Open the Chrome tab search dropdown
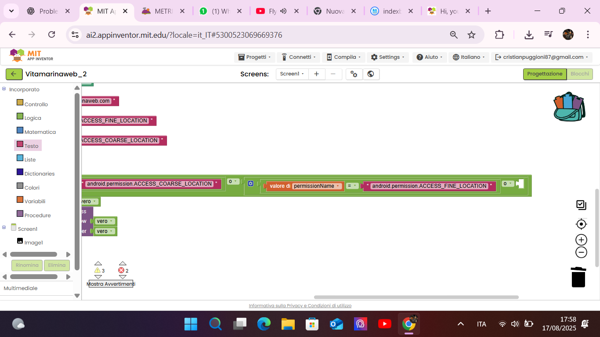 pyautogui.click(x=11, y=11)
